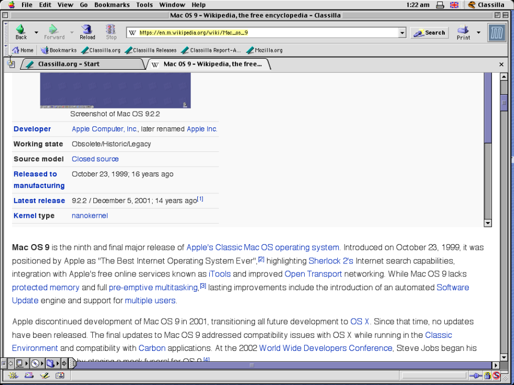The width and height of the screenshot is (514, 385).
Task: Click inside the address bar field
Action: 262,32
